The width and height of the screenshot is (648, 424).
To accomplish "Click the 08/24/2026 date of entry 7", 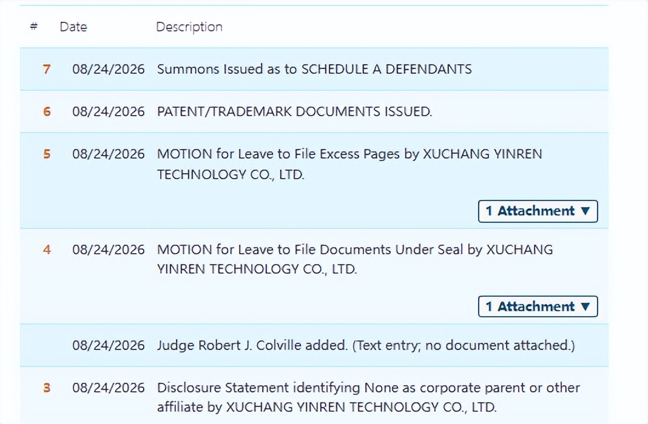I will 108,69.
